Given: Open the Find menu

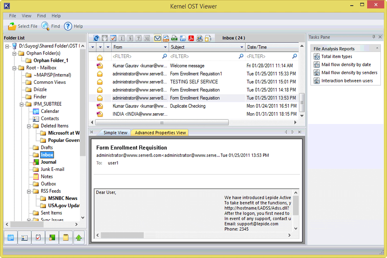Looking at the screenshot, I should (41, 16).
